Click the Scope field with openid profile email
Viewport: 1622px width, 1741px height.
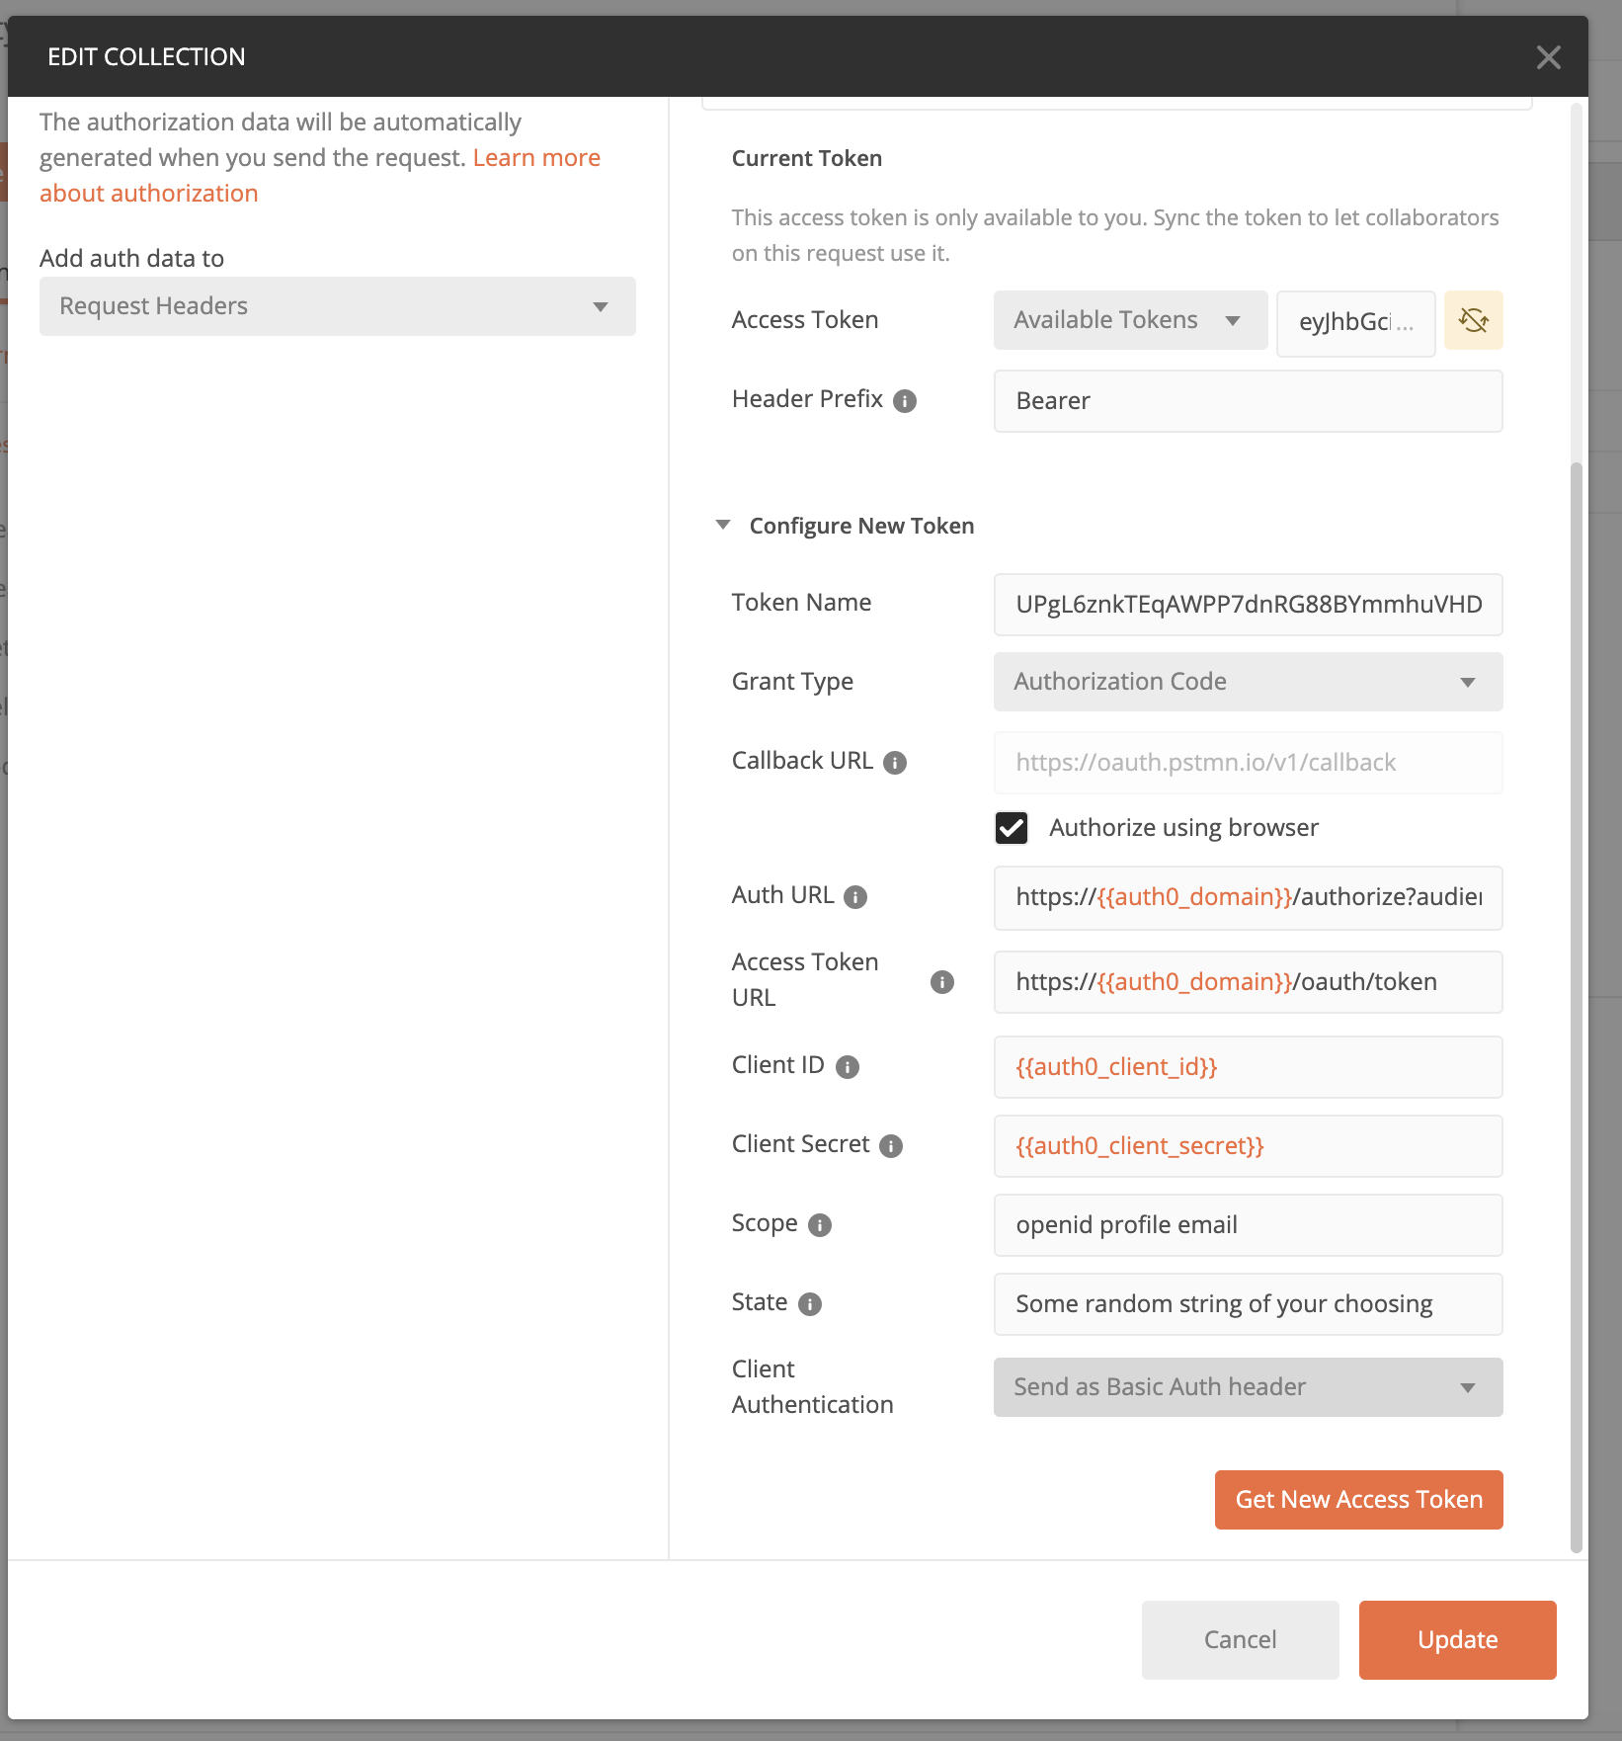pos(1249,1225)
